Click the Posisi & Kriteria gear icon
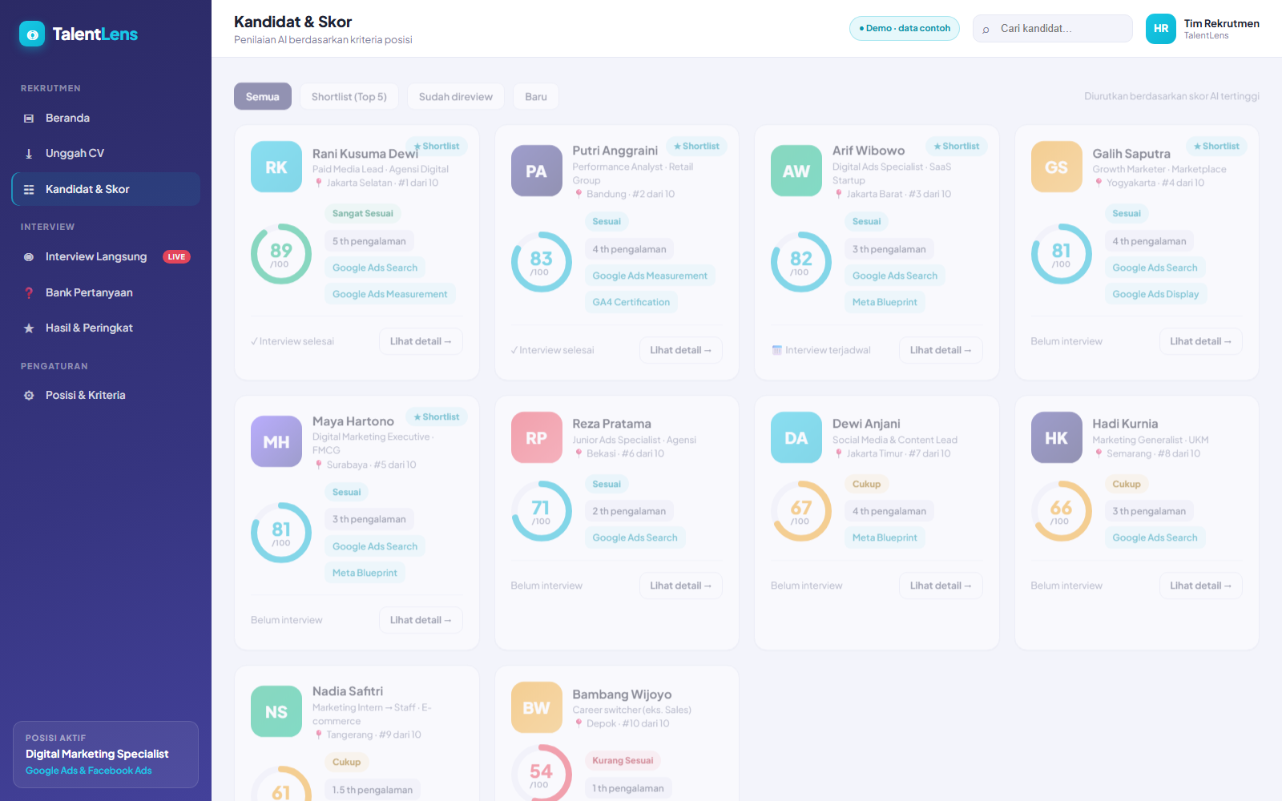The width and height of the screenshot is (1282, 801). tap(29, 395)
